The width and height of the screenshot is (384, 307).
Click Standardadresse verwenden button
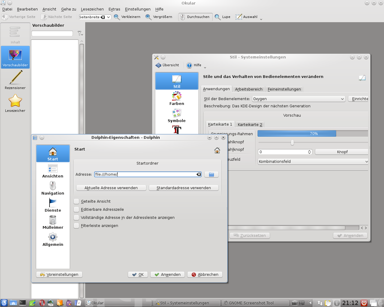coord(184,188)
